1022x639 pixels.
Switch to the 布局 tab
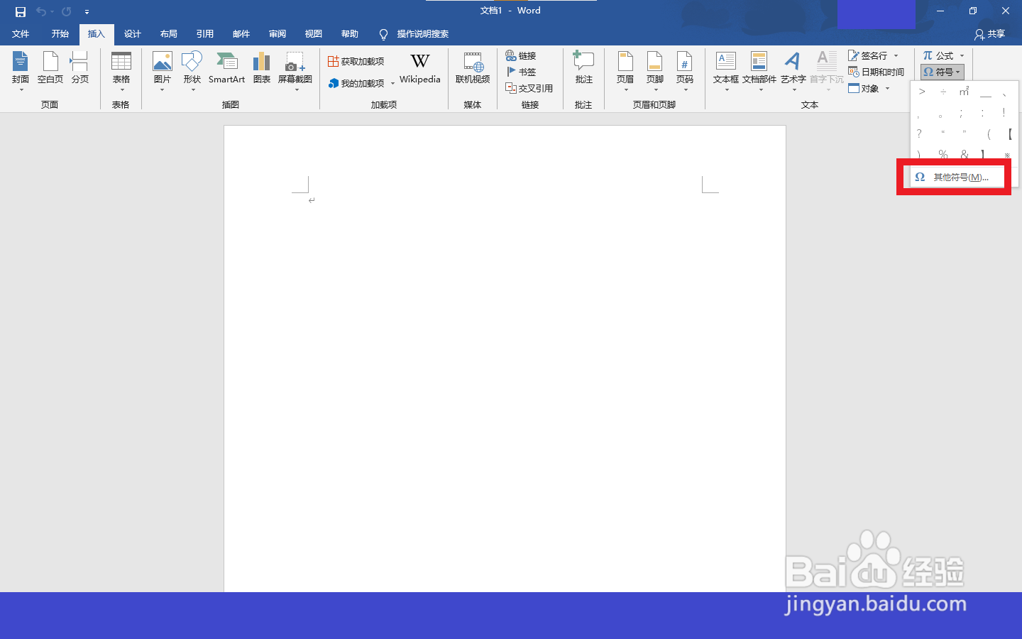coord(168,34)
